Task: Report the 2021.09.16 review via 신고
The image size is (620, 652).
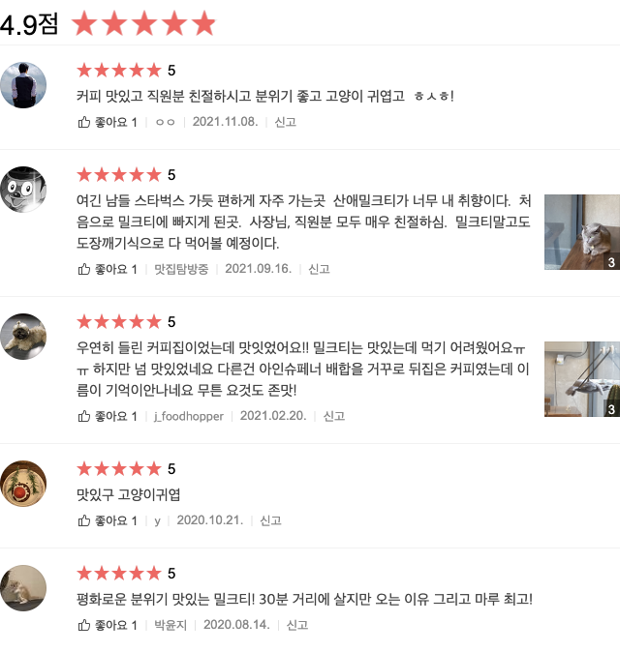Action: [x=319, y=269]
